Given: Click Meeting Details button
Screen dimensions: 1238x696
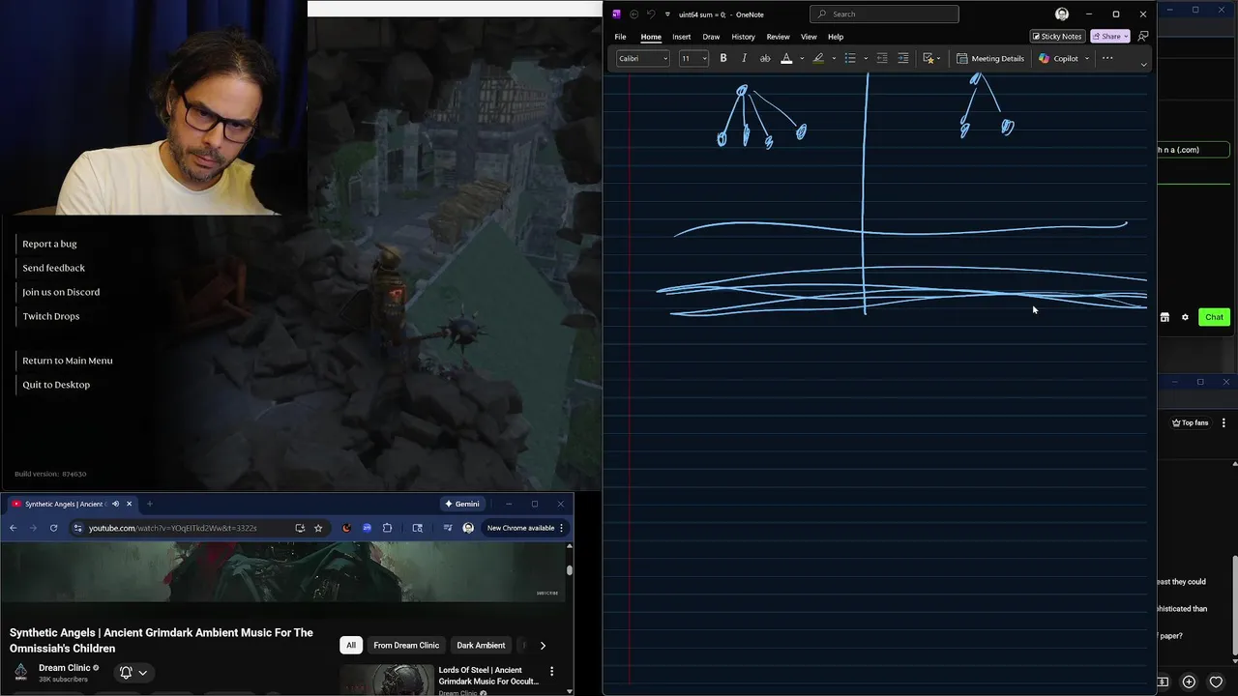Looking at the screenshot, I should (990, 58).
